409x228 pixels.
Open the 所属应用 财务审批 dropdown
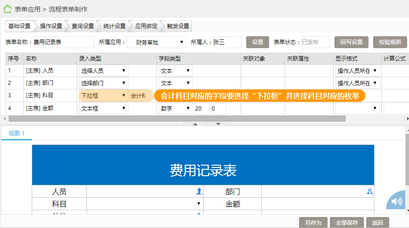[x=156, y=42]
